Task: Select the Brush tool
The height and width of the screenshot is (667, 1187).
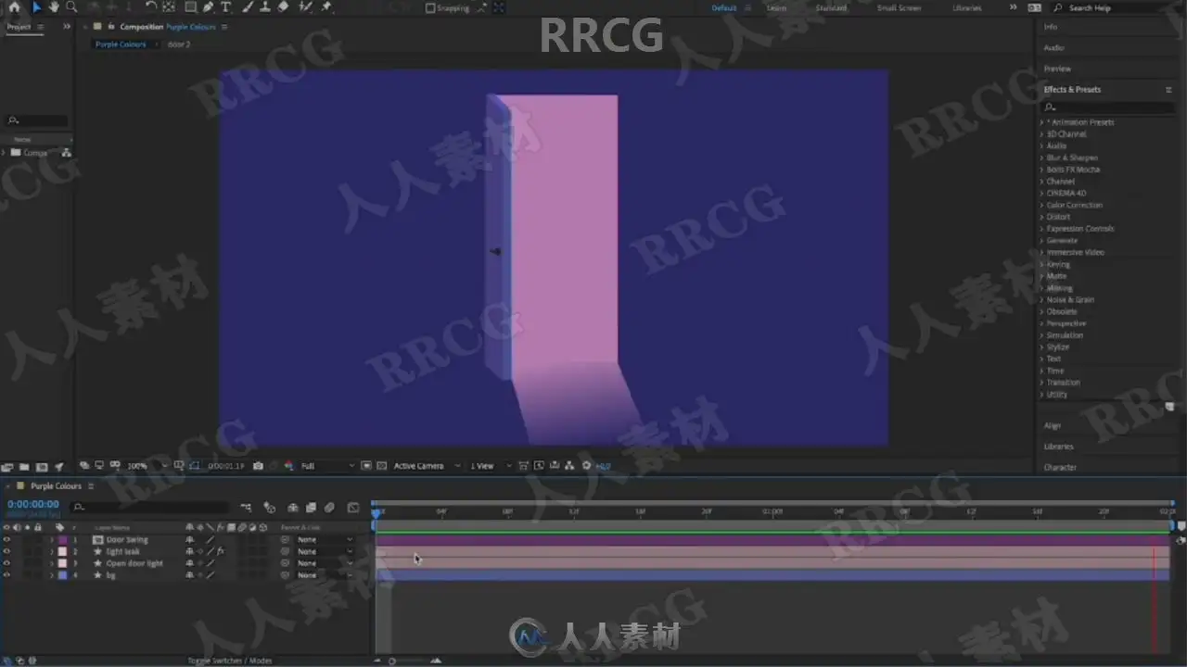Action: [248, 7]
